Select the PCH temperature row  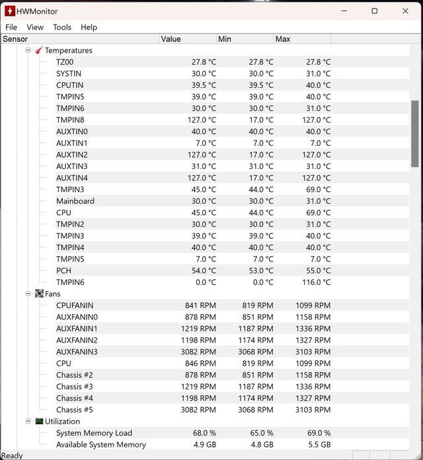point(232,271)
